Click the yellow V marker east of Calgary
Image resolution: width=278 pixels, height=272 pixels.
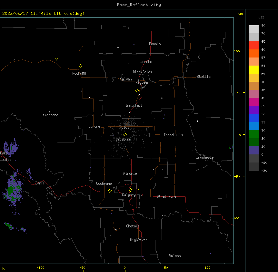click(138, 189)
